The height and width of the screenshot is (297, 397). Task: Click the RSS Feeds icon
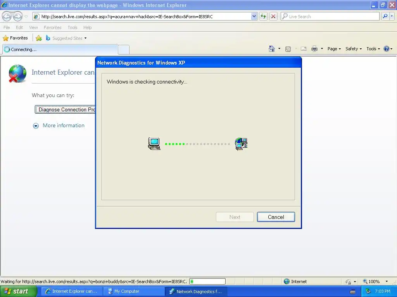click(x=288, y=49)
